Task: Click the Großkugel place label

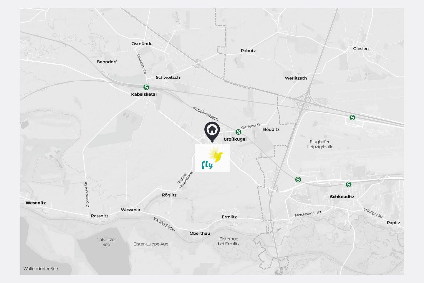Action: pos(235,139)
